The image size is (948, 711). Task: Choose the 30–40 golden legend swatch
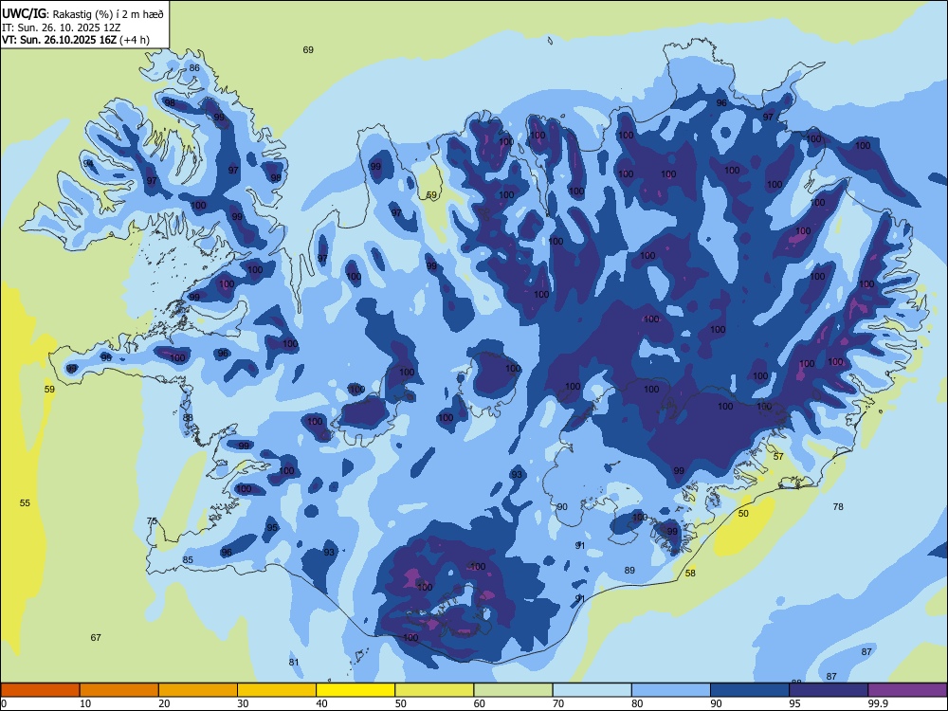pos(277,690)
